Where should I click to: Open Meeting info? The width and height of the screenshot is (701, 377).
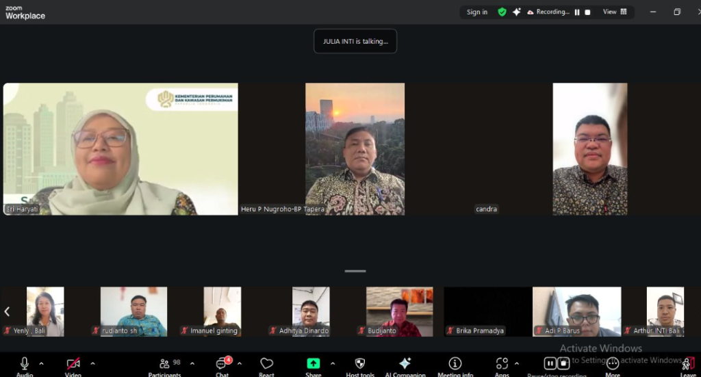(455, 365)
